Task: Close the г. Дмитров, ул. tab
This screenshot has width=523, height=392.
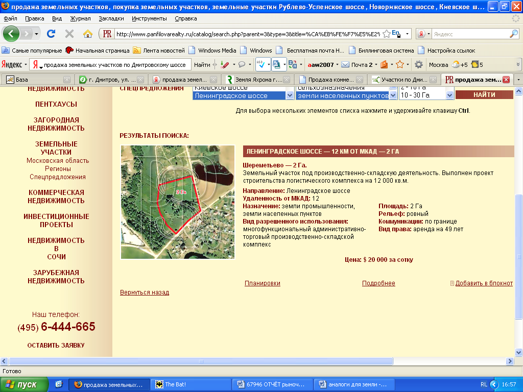Action: coord(140,80)
